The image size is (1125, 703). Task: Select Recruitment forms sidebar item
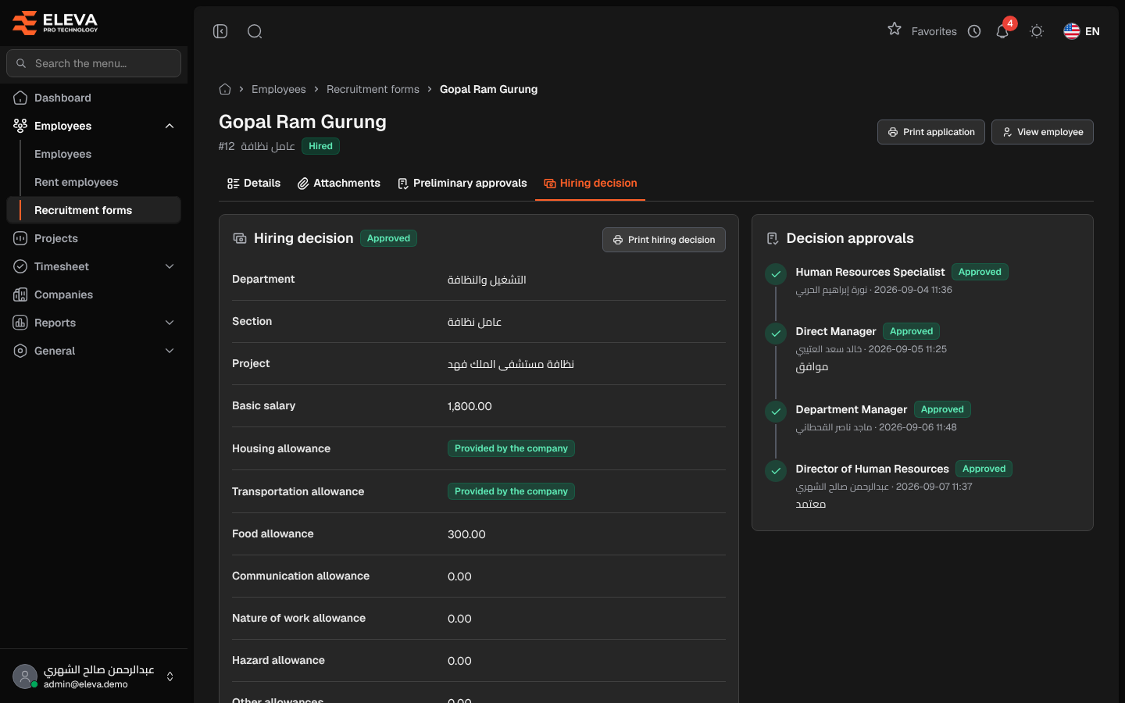(94, 210)
